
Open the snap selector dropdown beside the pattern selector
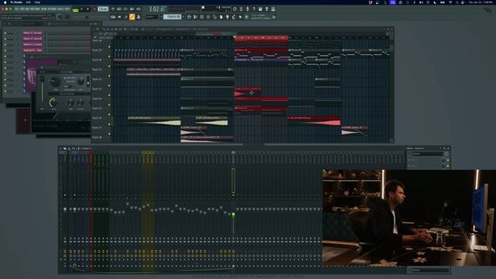152,17
